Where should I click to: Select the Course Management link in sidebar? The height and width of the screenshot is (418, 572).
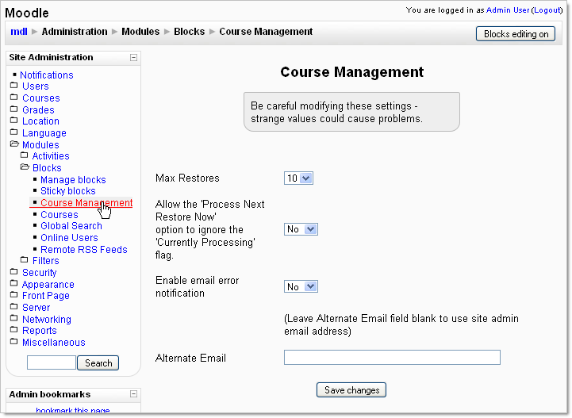[x=86, y=203]
